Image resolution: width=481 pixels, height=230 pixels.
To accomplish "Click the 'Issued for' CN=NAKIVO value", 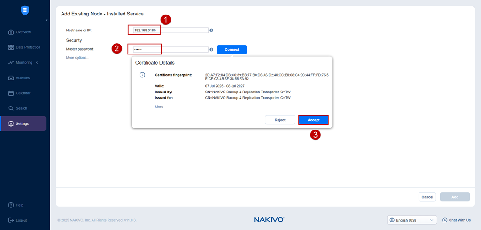I will pyautogui.click(x=248, y=98).
